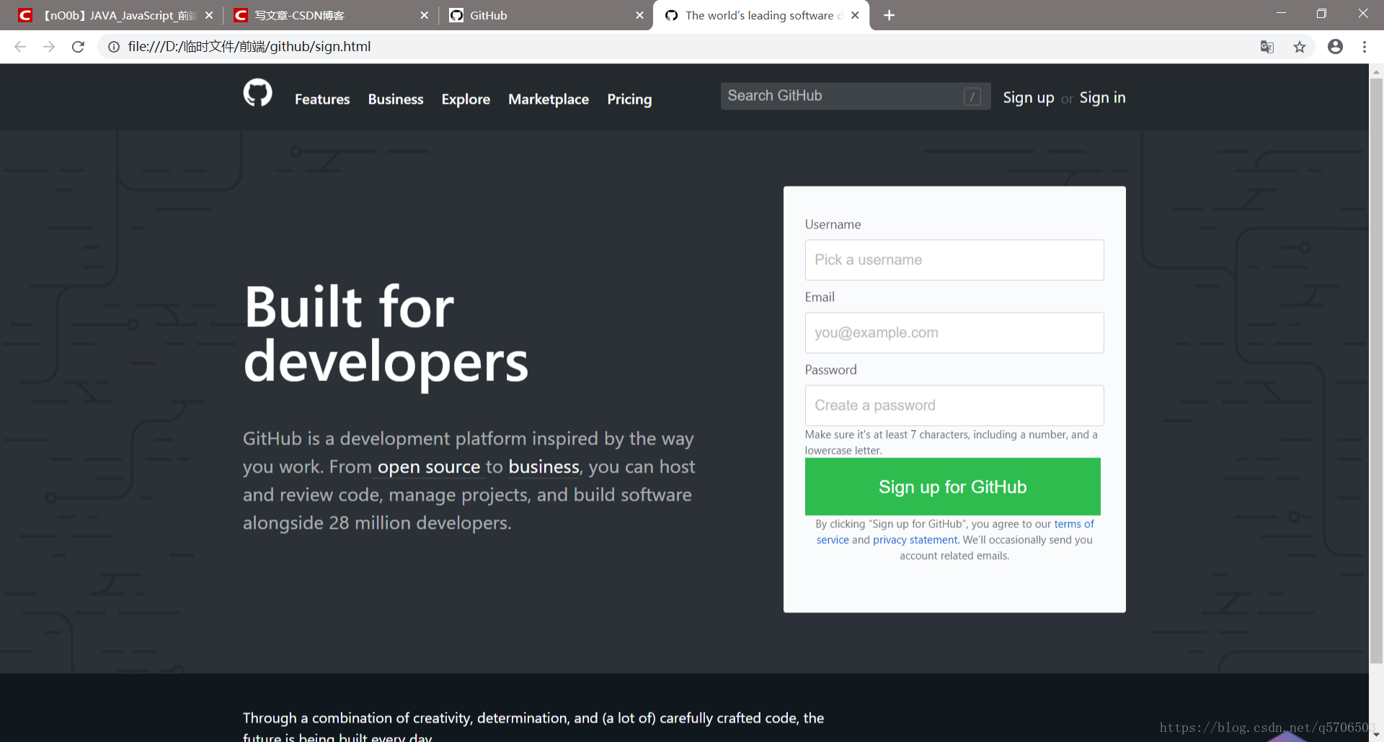1384x742 pixels.
Task: Open the Chrome profile avatar icon
Action: (x=1335, y=47)
